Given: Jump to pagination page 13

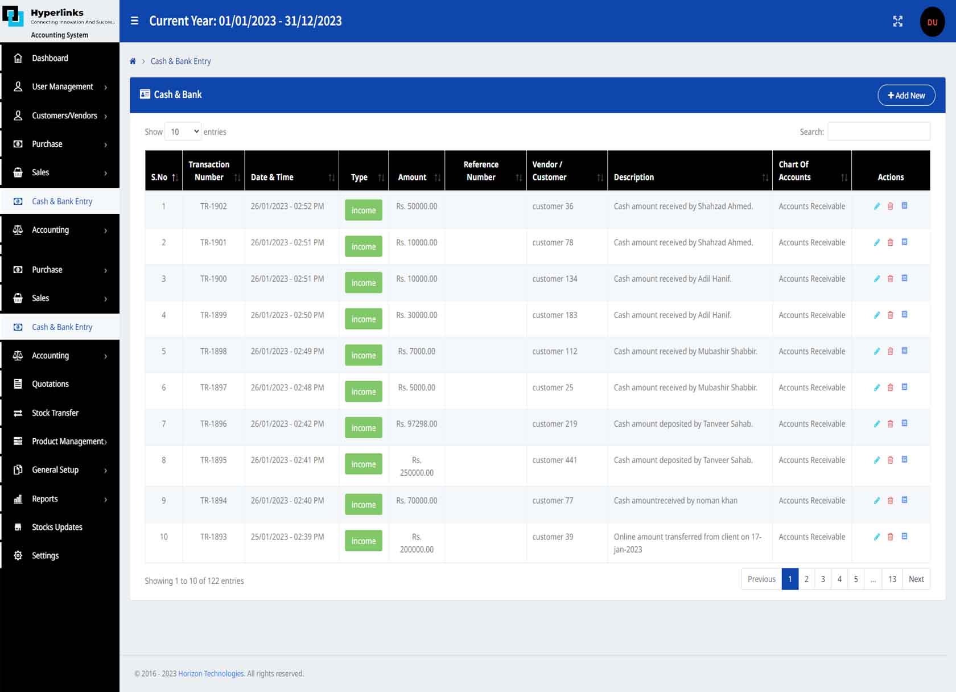Looking at the screenshot, I should click(892, 579).
